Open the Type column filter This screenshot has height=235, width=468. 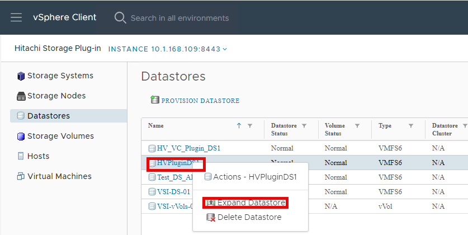click(x=411, y=126)
